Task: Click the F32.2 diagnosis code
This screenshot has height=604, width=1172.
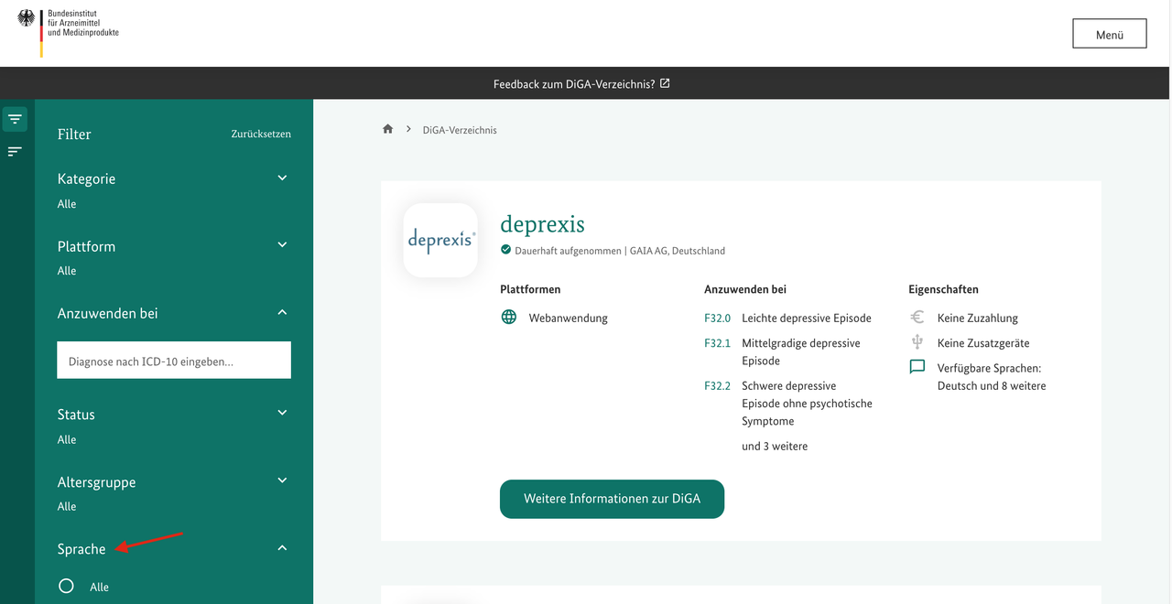Action: [717, 386]
